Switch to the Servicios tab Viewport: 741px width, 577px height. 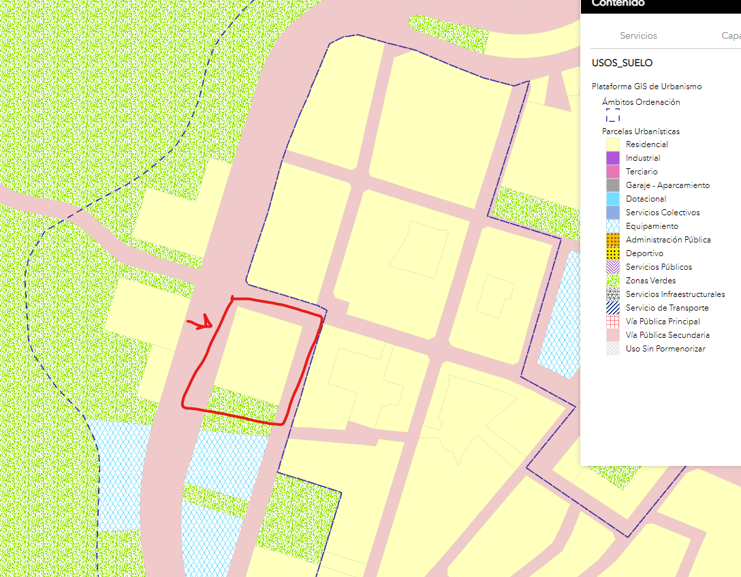(638, 35)
